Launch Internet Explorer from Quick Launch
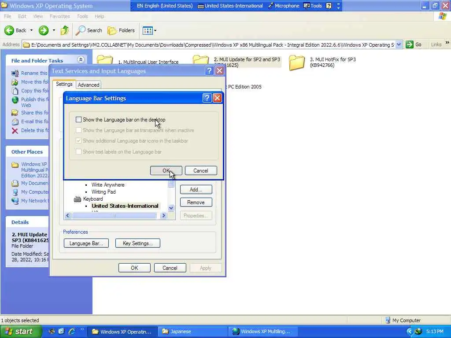The image size is (451, 338). point(72,331)
